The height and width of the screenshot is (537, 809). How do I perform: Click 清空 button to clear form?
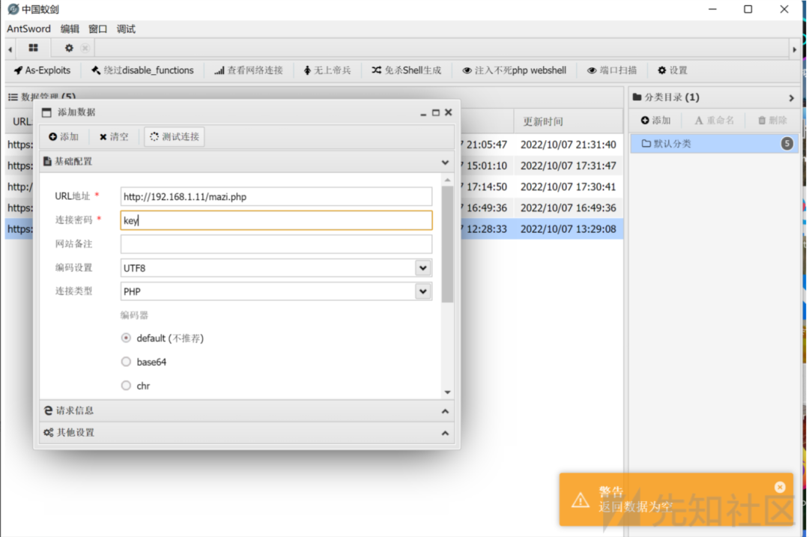pyautogui.click(x=114, y=137)
